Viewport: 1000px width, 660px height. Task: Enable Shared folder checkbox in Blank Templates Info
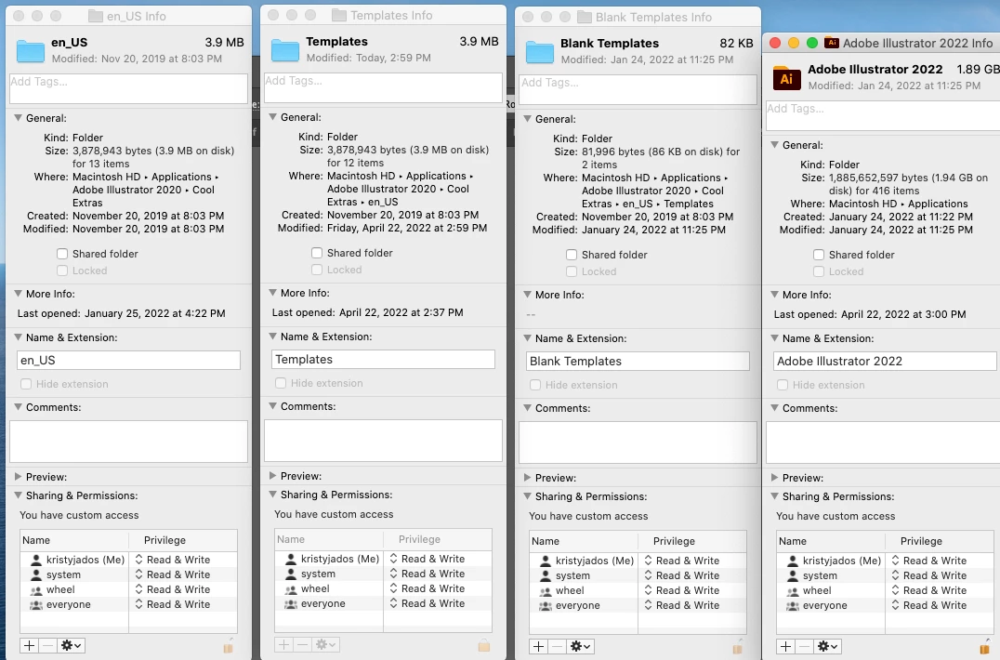tap(572, 255)
